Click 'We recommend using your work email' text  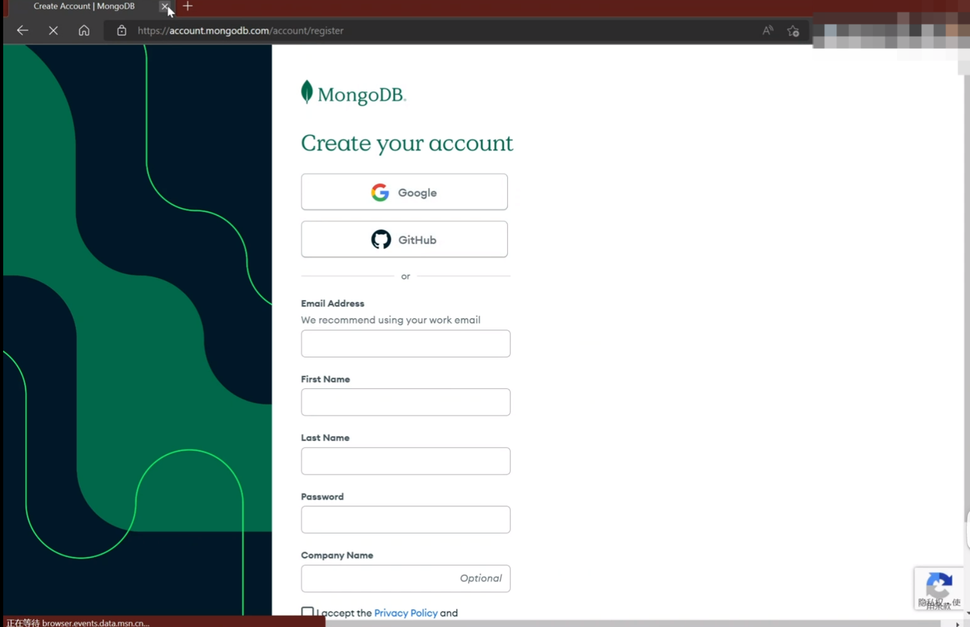coord(391,320)
